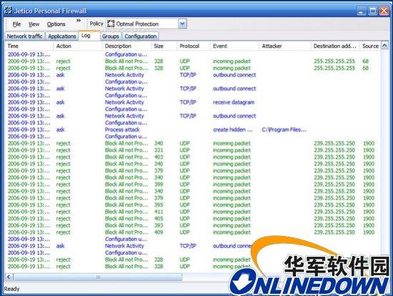393x296 pixels.
Task: Click packet size 403 cell
Action: click(x=159, y=157)
